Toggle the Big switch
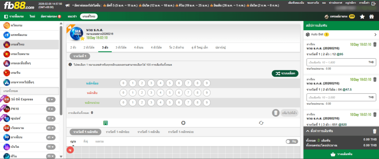The width and height of the screenshot is (379, 159). 292,142
